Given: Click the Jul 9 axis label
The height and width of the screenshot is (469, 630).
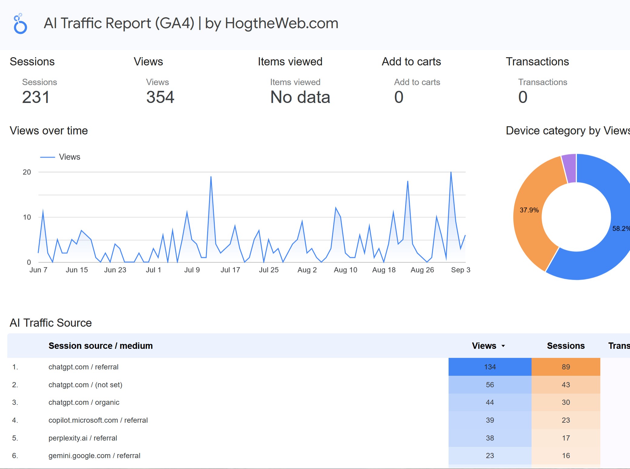Looking at the screenshot, I should click(x=192, y=270).
